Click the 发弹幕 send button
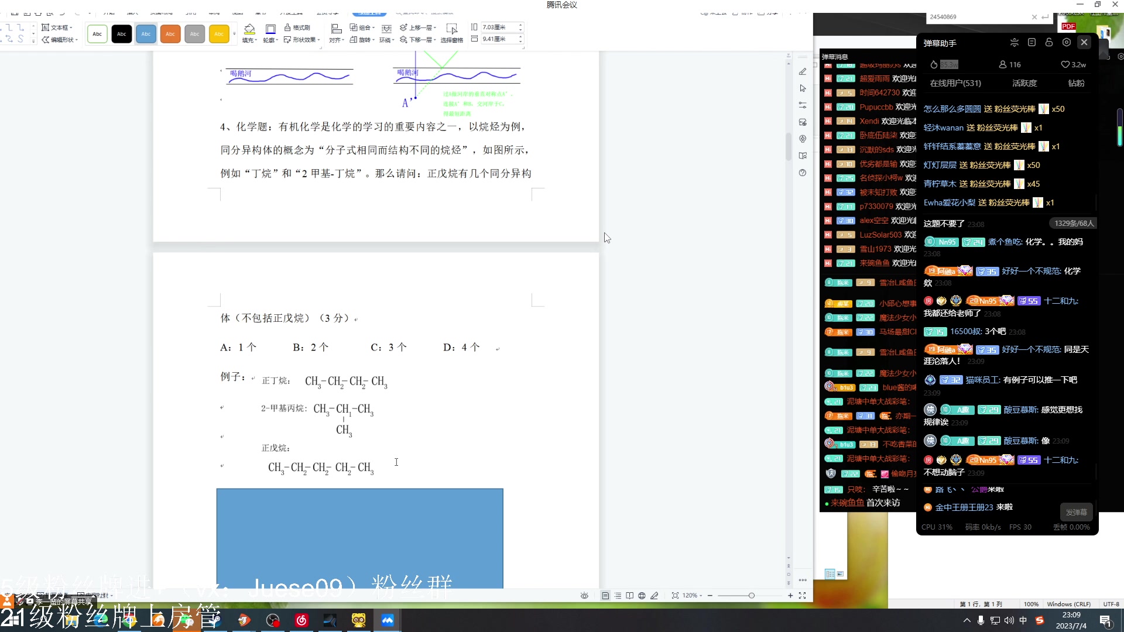 click(1076, 511)
